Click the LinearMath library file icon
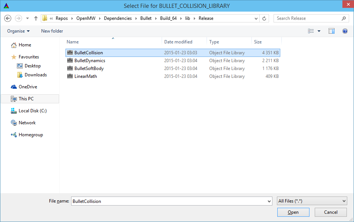This screenshot has width=354, height=222. tap(70, 76)
